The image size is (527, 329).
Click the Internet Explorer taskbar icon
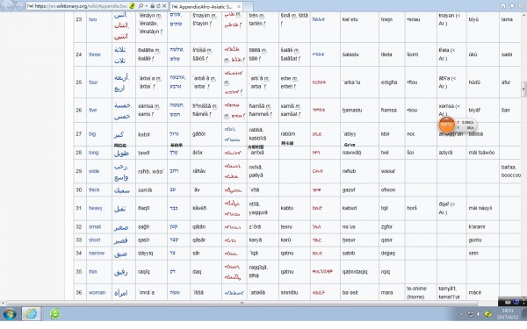click(32, 313)
